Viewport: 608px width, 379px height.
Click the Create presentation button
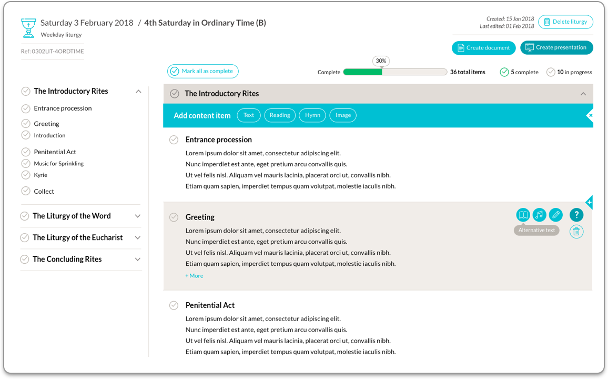556,47
